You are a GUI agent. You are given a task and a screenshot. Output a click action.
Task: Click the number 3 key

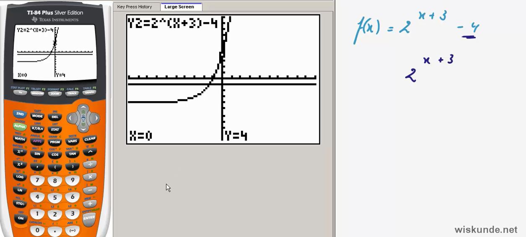73,214
